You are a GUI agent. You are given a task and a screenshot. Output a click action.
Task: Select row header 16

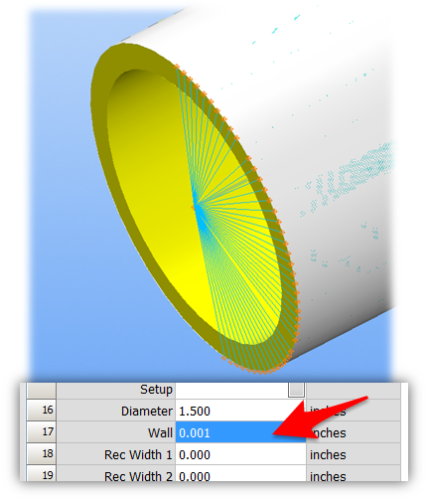pos(41,411)
